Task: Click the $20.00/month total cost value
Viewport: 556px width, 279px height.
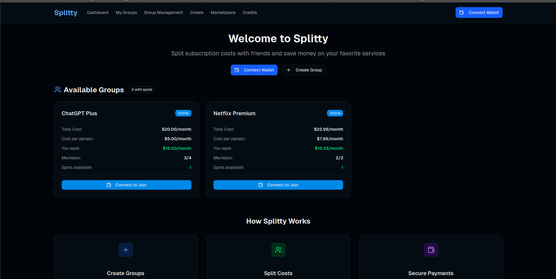Action: pyautogui.click(x=176, y=129)
